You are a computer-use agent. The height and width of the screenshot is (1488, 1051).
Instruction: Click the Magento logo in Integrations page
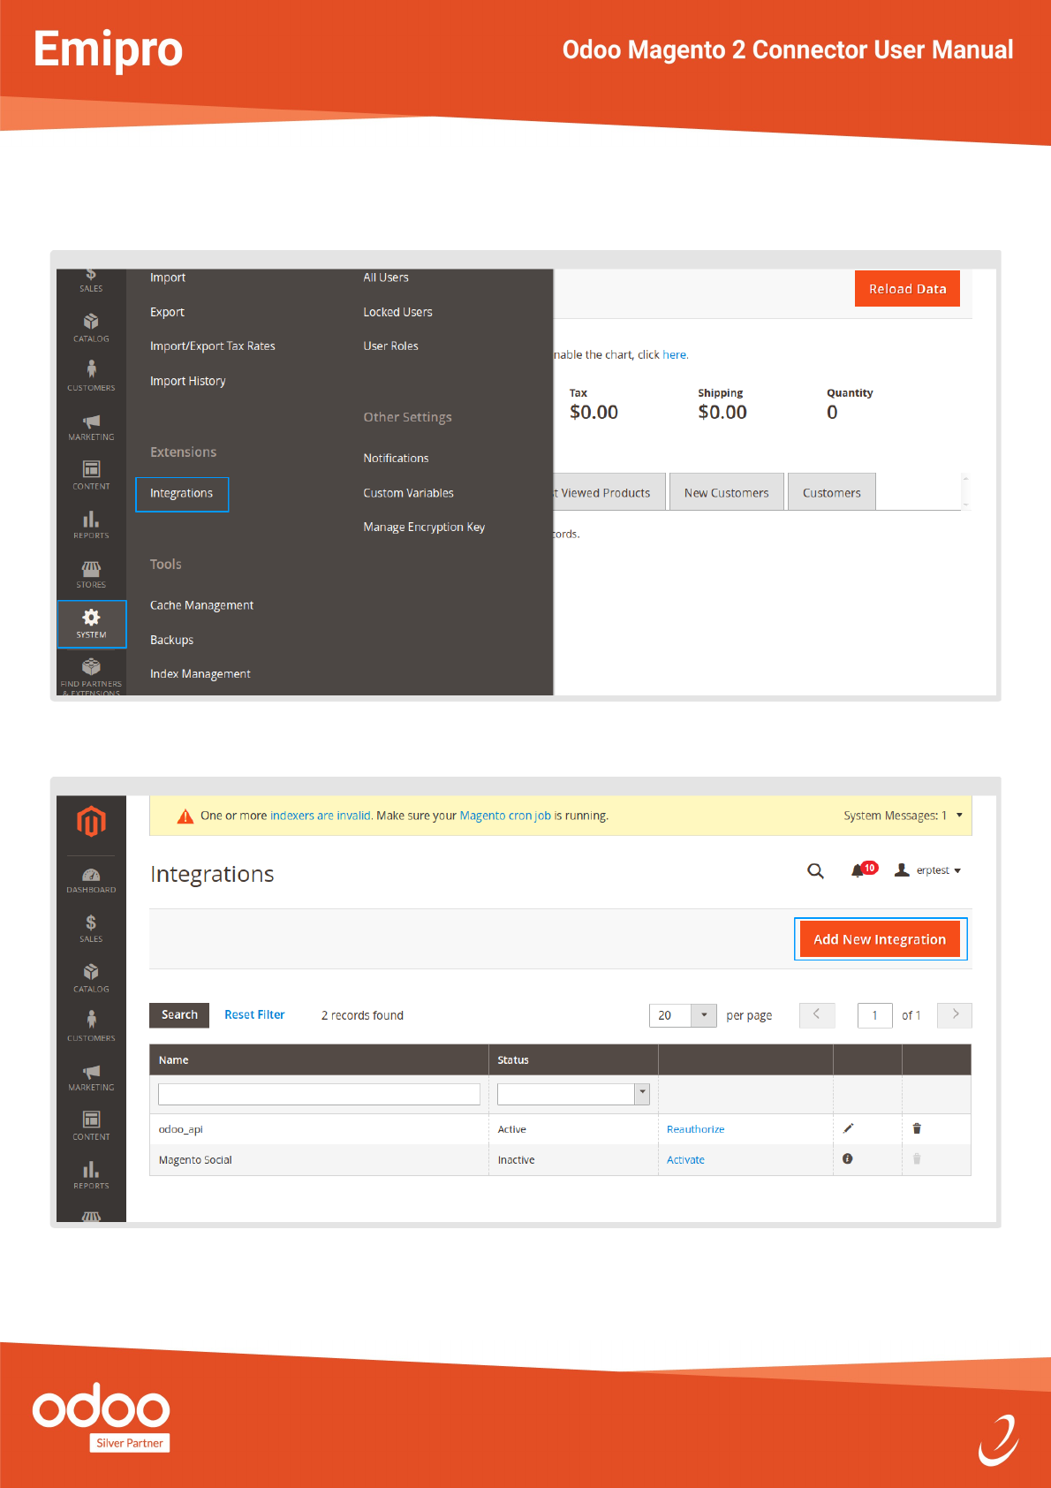91,821
